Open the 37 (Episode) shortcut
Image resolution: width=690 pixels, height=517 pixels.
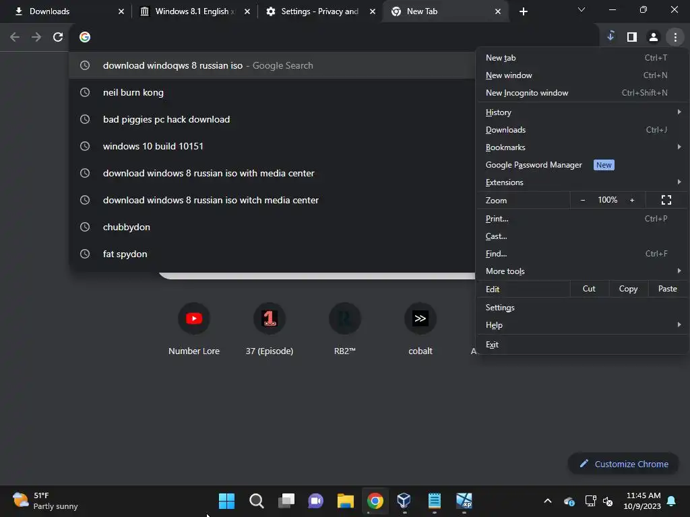(x=270, y=329)
